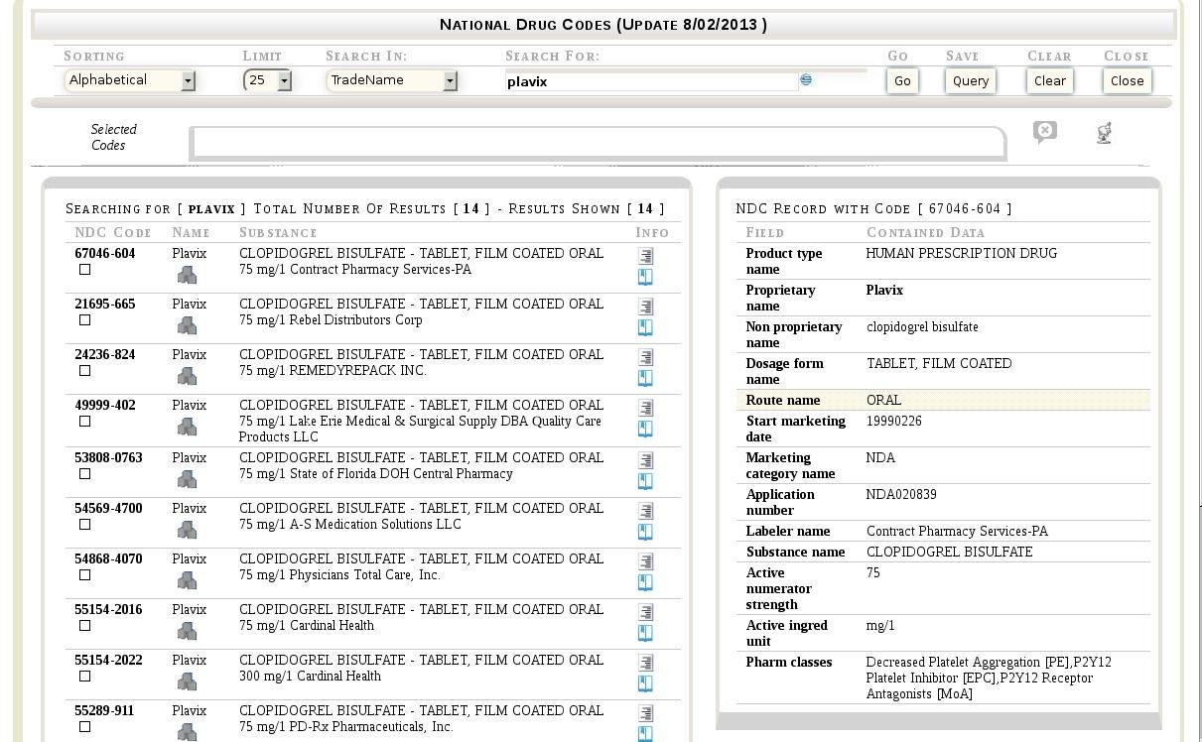The image size is (1202, 742).
Task: Tick checkbox for NDC code 54868-4070
Action: [x=84, y=575]
